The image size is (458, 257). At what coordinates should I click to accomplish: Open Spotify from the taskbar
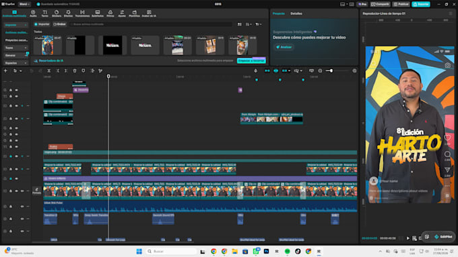[x=287, y=251]
